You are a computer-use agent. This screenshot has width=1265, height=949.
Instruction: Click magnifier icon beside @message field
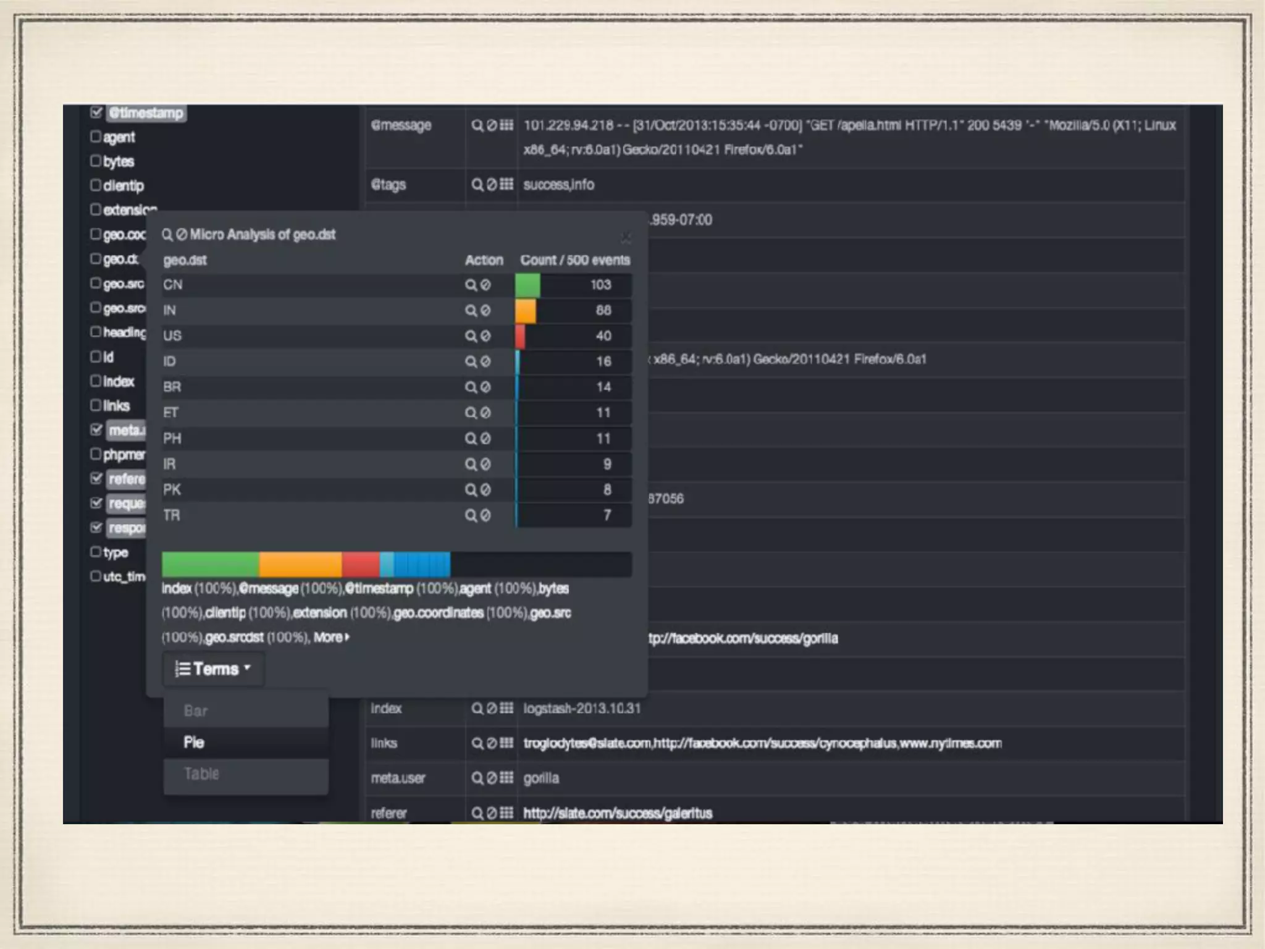[x=477, y=125]
